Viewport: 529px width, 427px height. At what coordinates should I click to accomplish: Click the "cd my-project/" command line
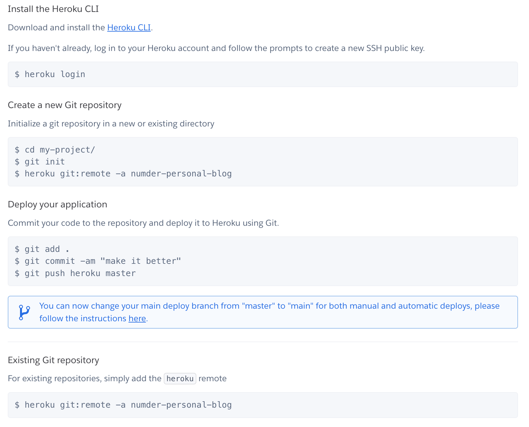click(x=55, y=150)
